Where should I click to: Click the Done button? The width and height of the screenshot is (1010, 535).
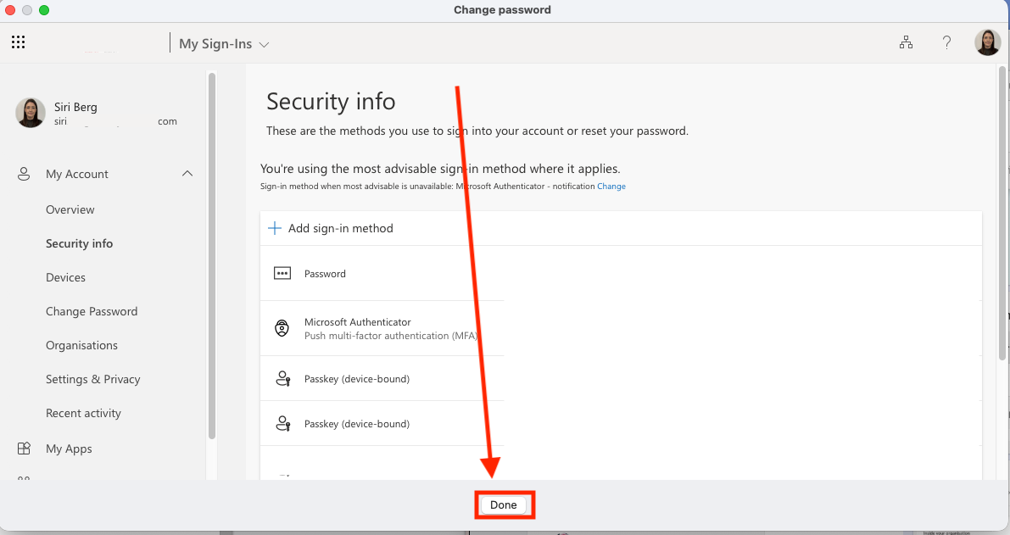coord(504,504)
